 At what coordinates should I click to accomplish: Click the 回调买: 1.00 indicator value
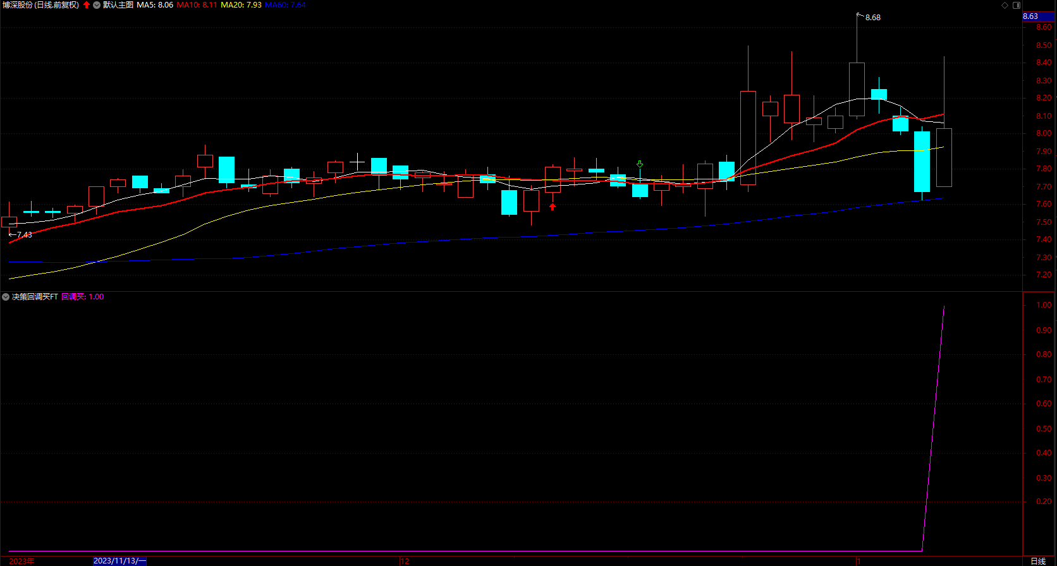[x=83, y=297]
